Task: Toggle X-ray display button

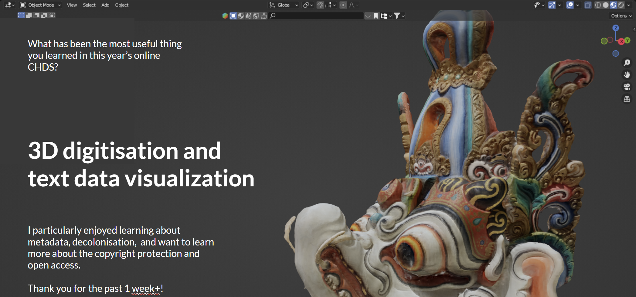Action: click(588, 5)
